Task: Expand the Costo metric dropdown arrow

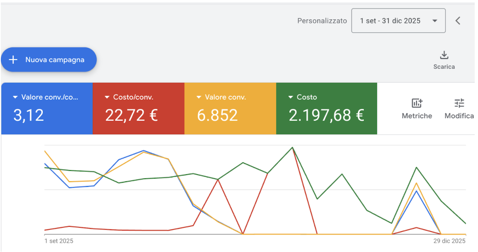Action: (x=291, y=97)
